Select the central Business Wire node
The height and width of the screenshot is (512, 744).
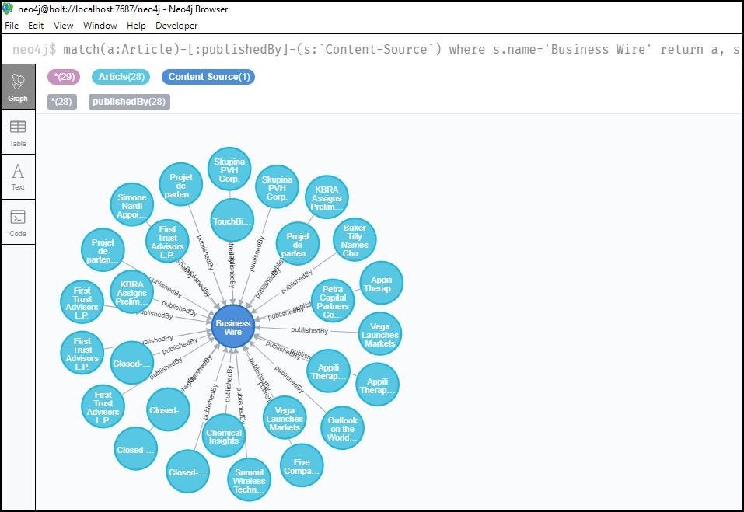(x=233, y=327)
